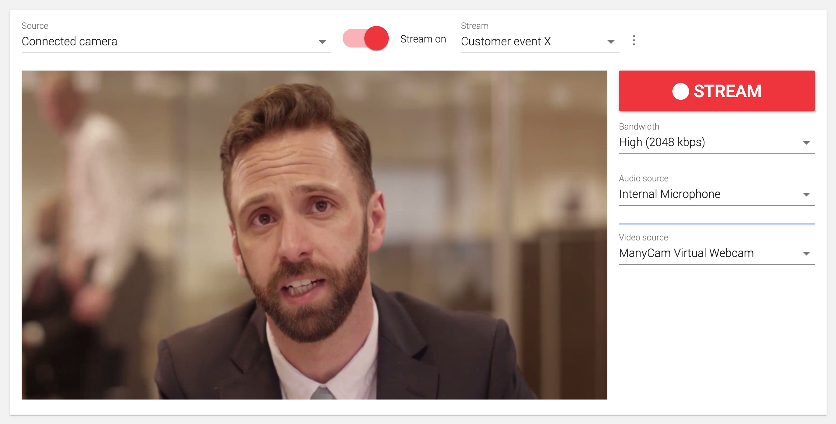Click the Audio source label

(643, 179)
